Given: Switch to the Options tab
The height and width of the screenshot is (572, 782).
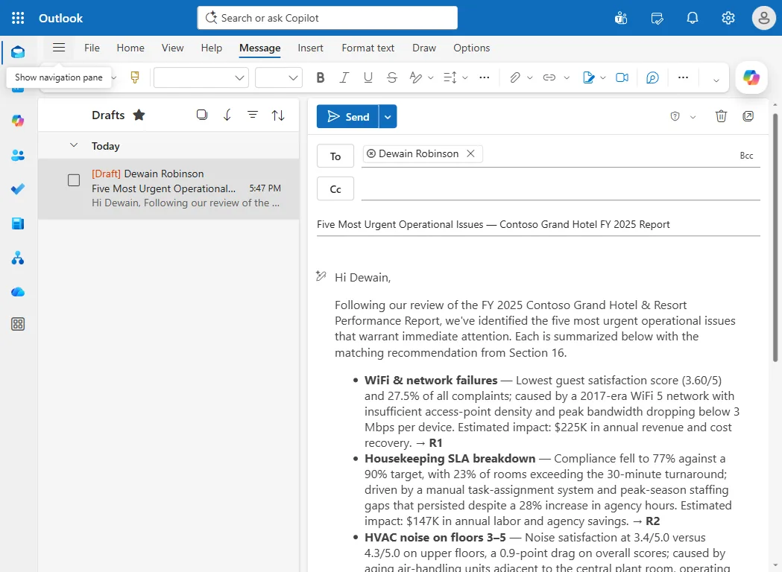Looking at the screenshot, I should click(x=471, y=48).
